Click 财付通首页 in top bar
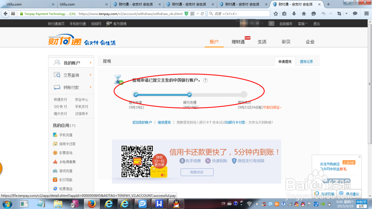This screenshot has height=209, width=372. coord(56,23)
